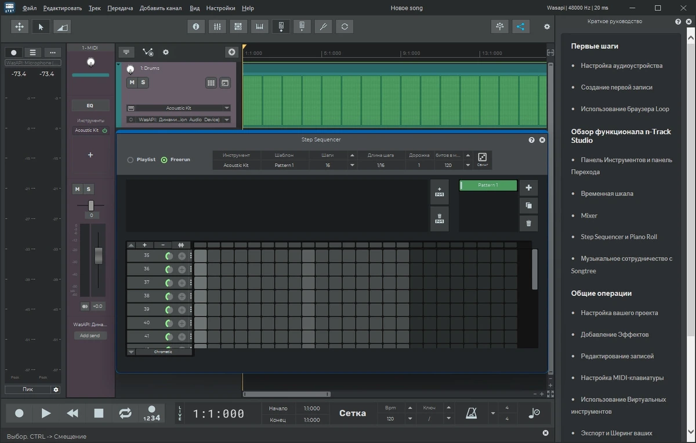Open the step sequencer for the Drums track

tap(211, 83)
